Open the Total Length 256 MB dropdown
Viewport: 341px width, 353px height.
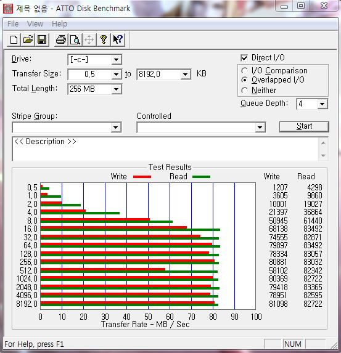(x=117, y=89)
